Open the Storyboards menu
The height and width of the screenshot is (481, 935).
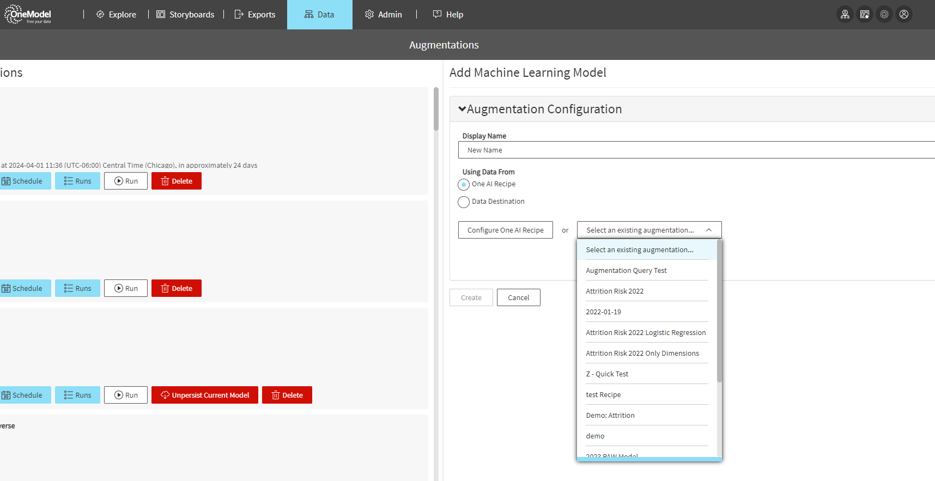point(185,14)
